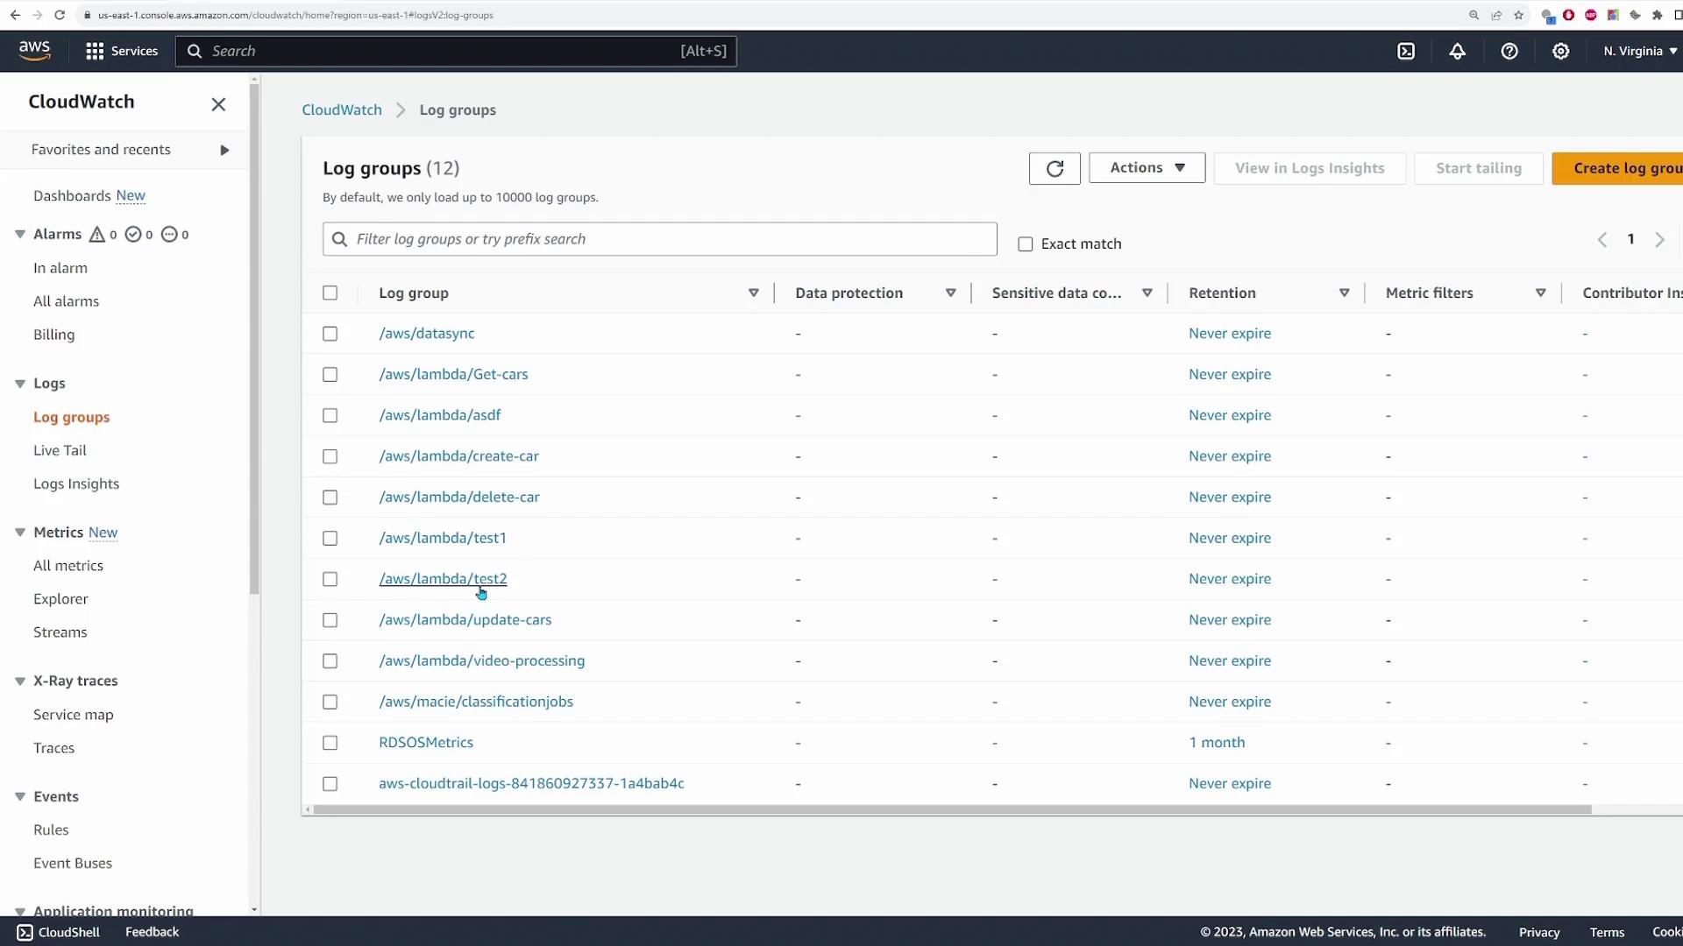This screenshot has width=1683, height=946.
Task: Open the N. Virginia region dropdown
Action: [x=1639, y=51]
